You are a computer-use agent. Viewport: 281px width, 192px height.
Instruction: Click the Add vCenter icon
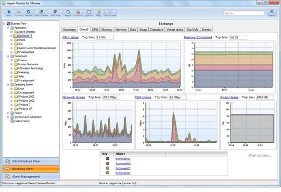coord(42,12)
